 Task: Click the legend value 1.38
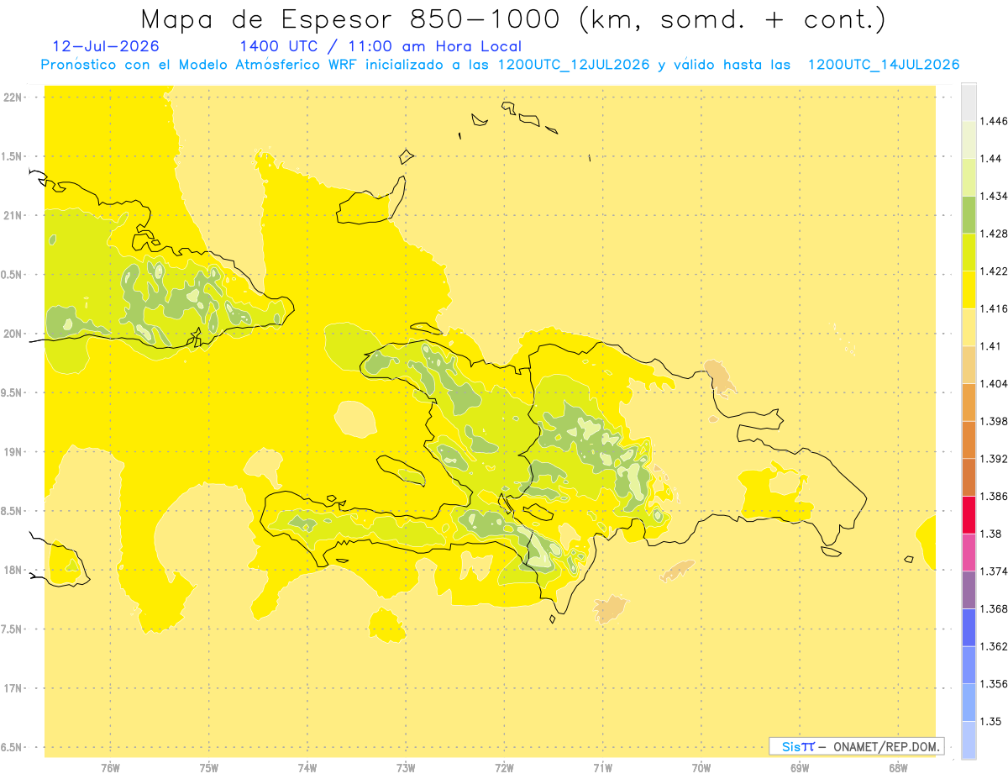coord(991,534)
